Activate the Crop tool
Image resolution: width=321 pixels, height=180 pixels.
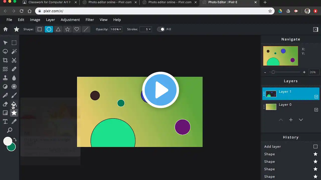5,60
